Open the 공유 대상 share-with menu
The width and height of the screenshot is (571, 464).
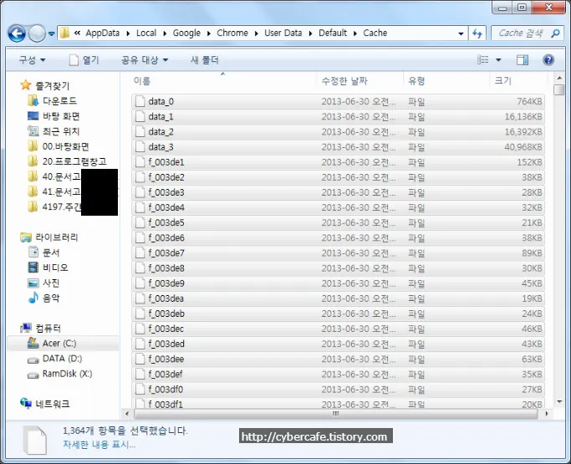[144, 59]
